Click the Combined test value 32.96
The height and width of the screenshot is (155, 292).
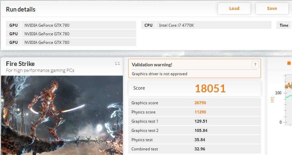coord(200,149)
